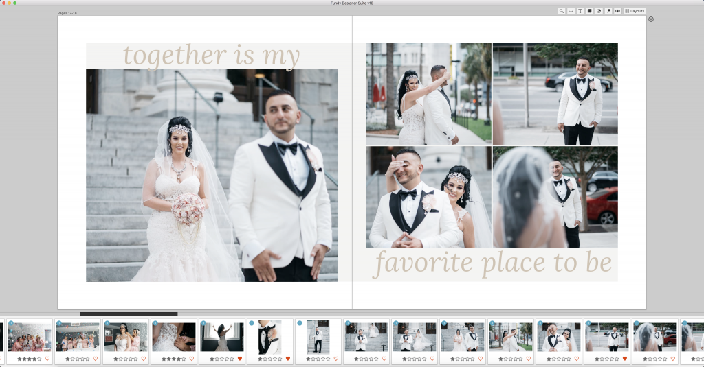Image resolution: width=704 pixels, height=367 pixels.
Task: Select the photo of bride shading groom's eyes
Action: [x=429, y=94]
